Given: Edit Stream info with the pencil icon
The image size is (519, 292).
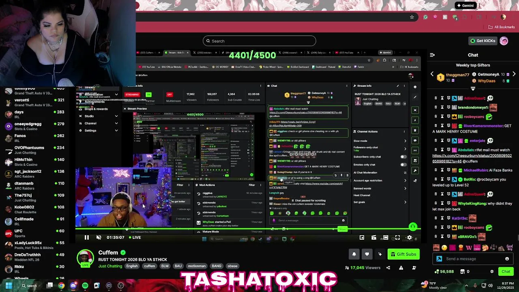Looking at the screenshot, I should (398, 86).
